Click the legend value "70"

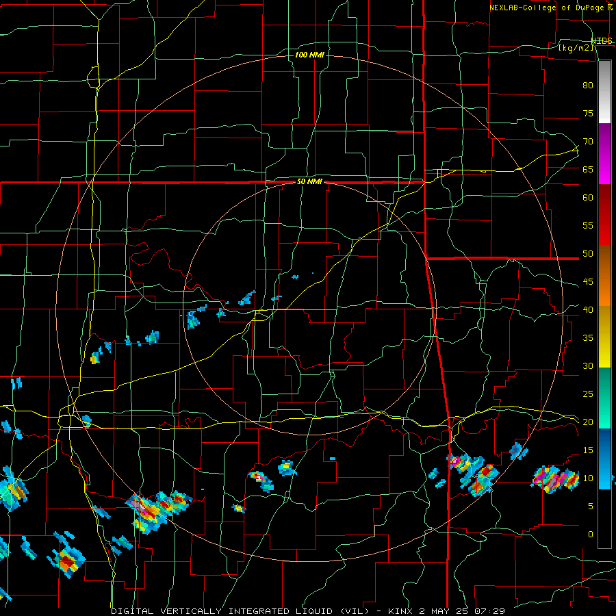coord(588,142)
